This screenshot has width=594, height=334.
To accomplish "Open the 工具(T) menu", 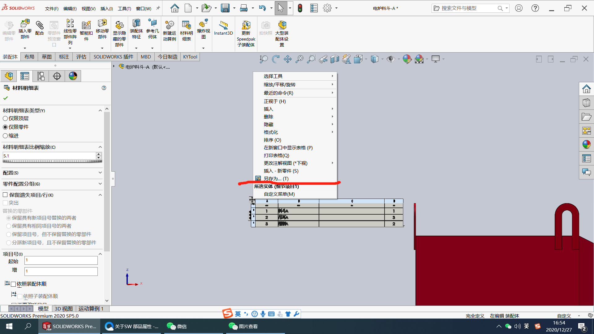I will click(124, 8).
